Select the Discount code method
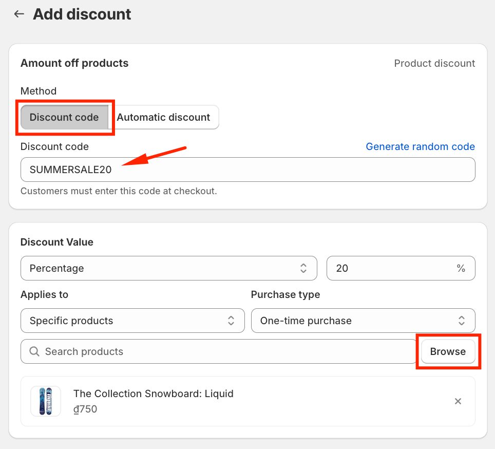 click(x=64, y=117)
